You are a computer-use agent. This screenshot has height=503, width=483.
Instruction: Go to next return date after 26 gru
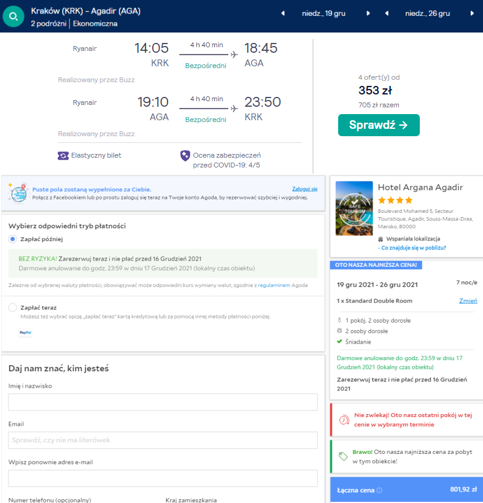(472, 13)
